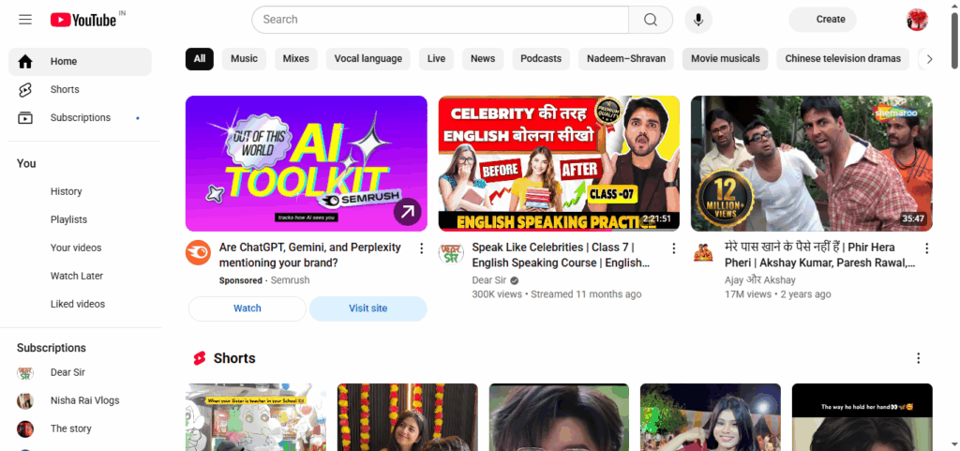Click the Search input field
This screenshot has height=451, width=960.
(x=441, y=20)
